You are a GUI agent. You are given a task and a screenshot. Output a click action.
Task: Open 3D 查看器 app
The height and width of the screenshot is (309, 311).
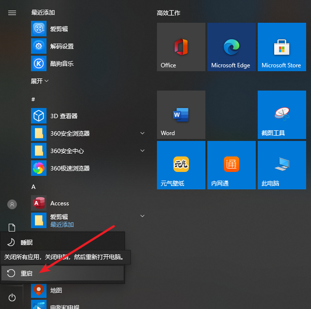point(63,116)
